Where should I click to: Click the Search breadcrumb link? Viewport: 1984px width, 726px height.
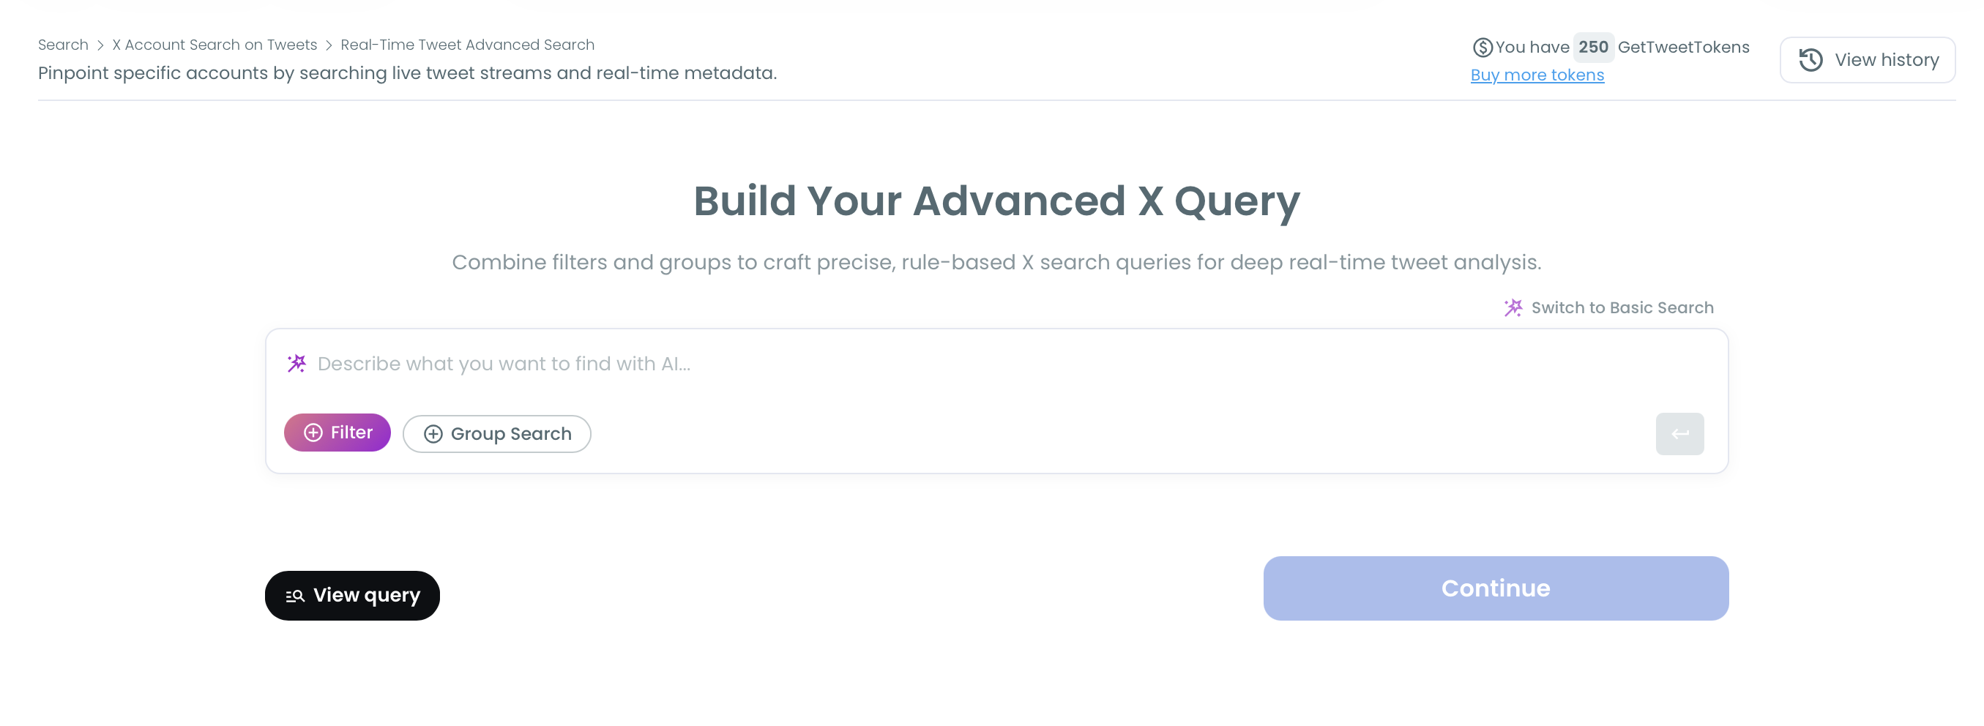point(63,45)
